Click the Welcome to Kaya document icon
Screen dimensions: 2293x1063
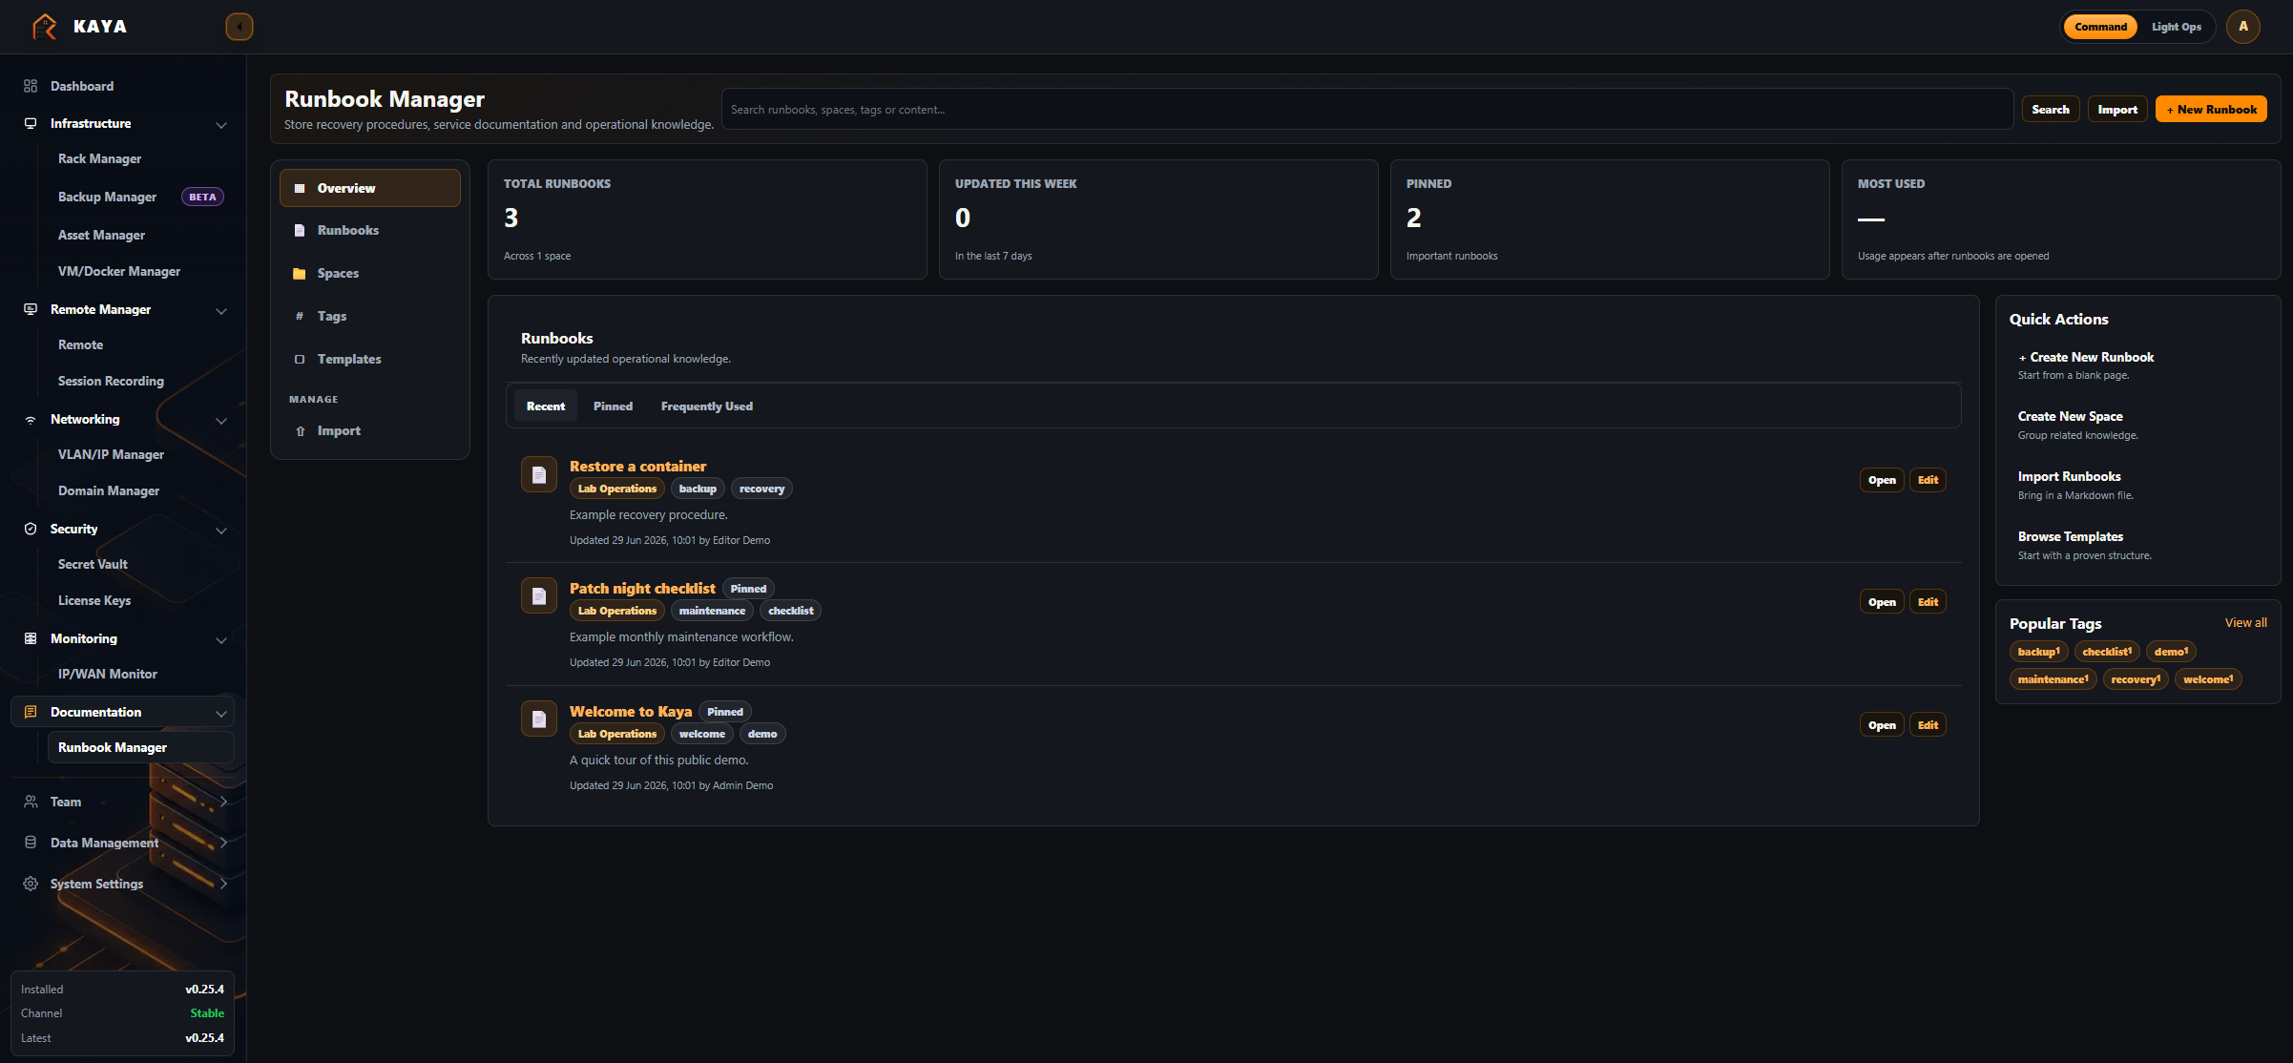coord(539,719)
